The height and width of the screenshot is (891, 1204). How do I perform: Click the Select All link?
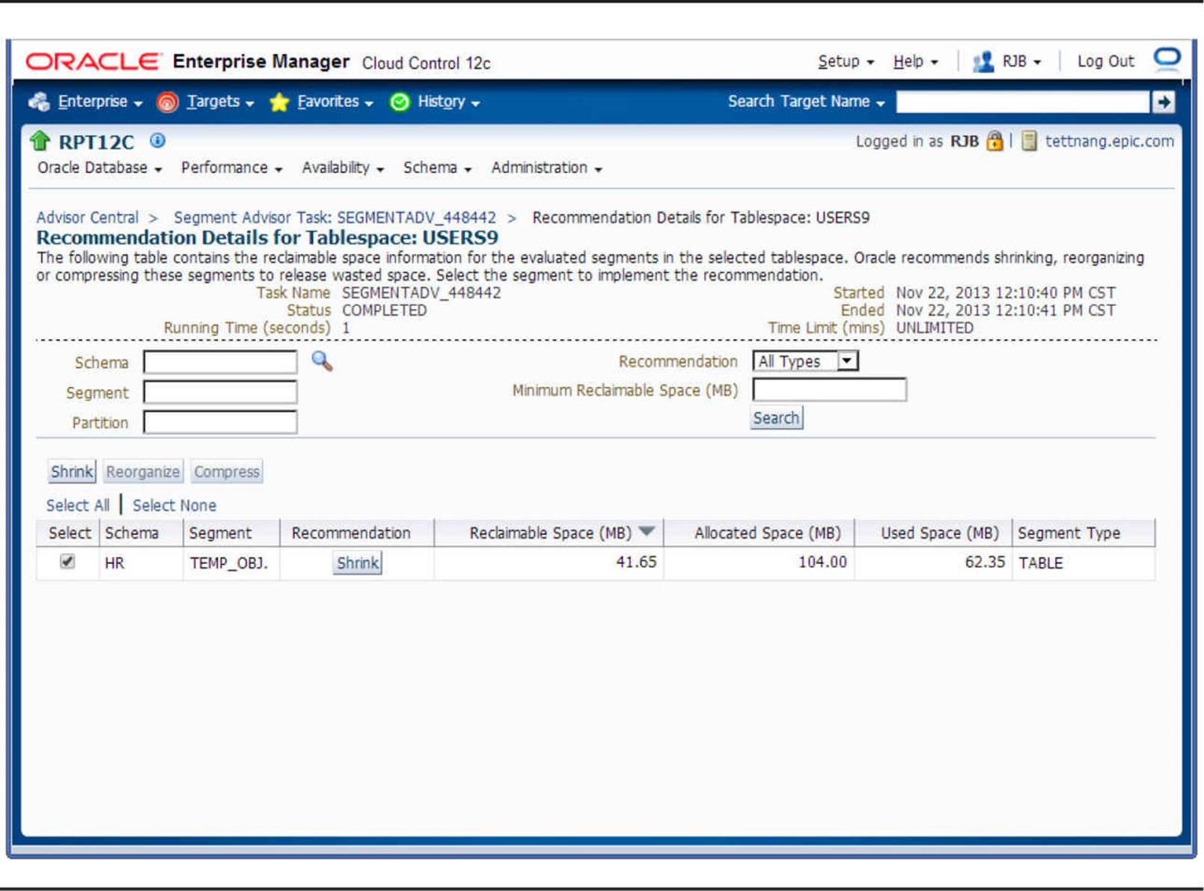coord(78,506)
